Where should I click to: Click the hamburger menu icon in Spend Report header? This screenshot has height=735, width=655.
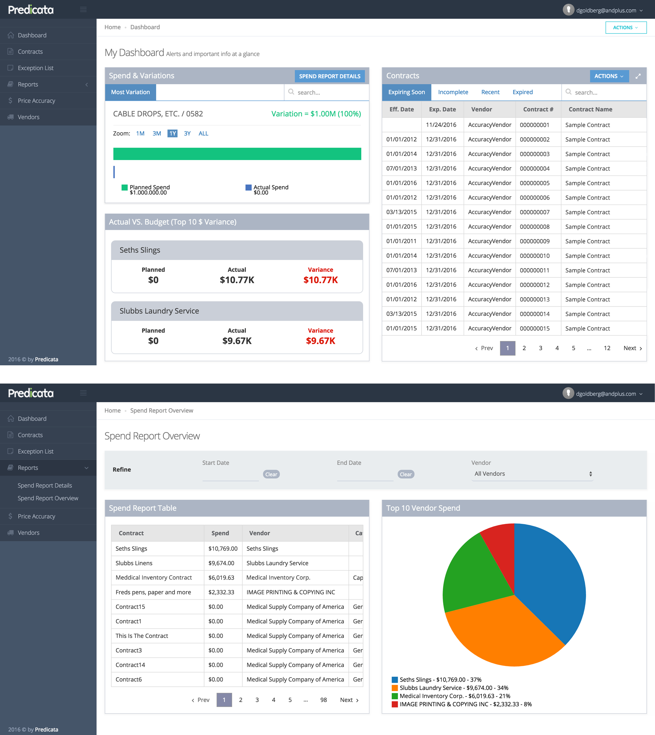click(x=83, y=393)
